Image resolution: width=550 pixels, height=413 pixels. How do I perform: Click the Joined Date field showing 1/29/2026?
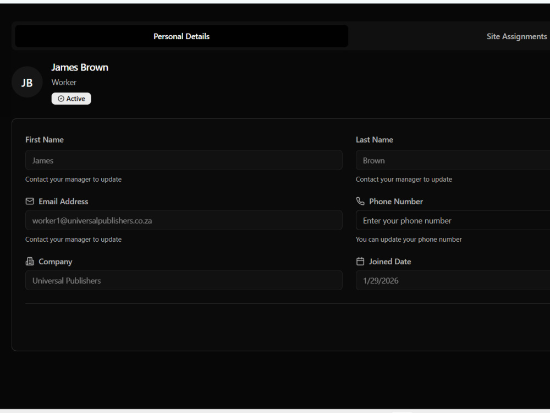tap(453, 280)
